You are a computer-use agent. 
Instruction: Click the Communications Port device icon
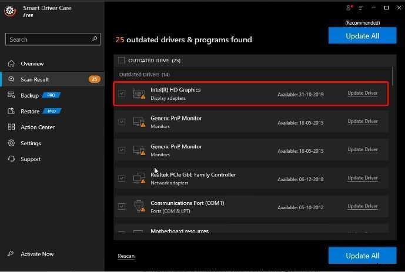tap(139, 206)
